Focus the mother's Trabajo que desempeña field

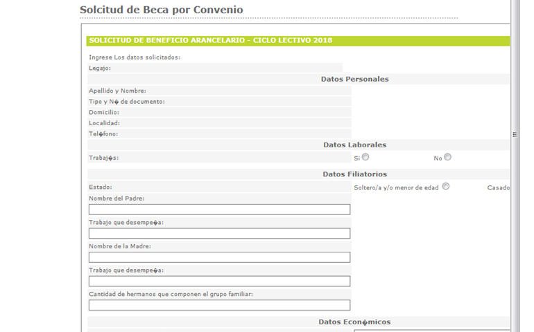219,281
